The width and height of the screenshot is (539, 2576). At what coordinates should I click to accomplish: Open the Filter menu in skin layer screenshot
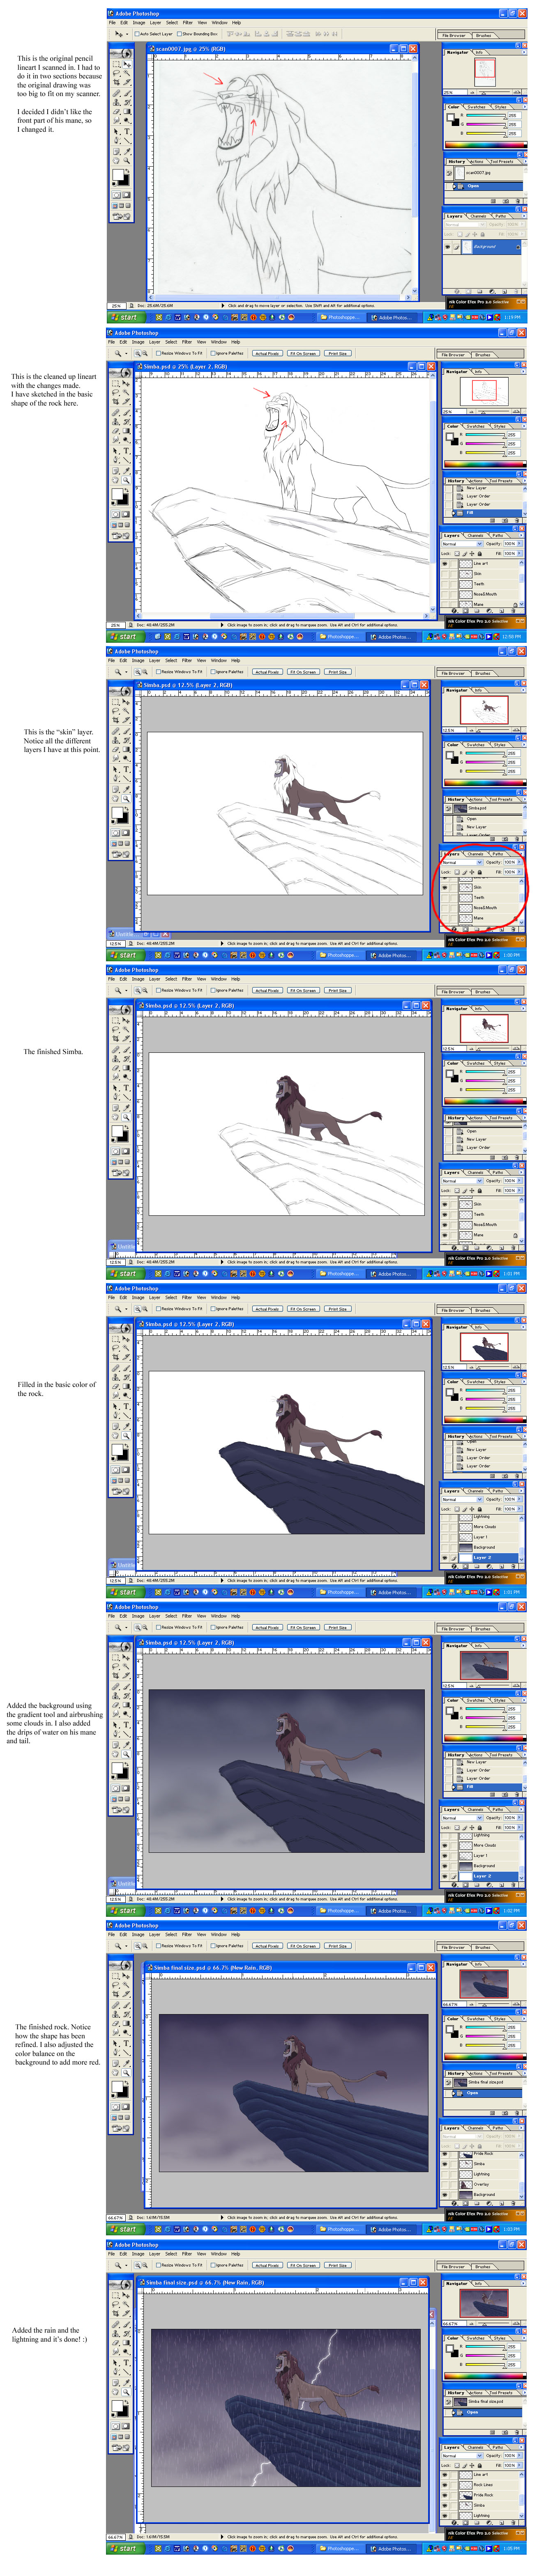pos(187,661)
